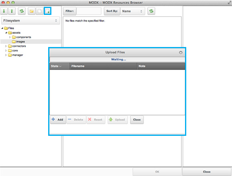
Task: Close the Upload Files dialog with X icon
Action: coord(181,53)
